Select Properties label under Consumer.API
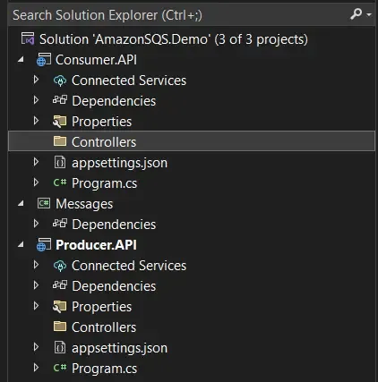378x382 pixels. click(x=101, y=122)
